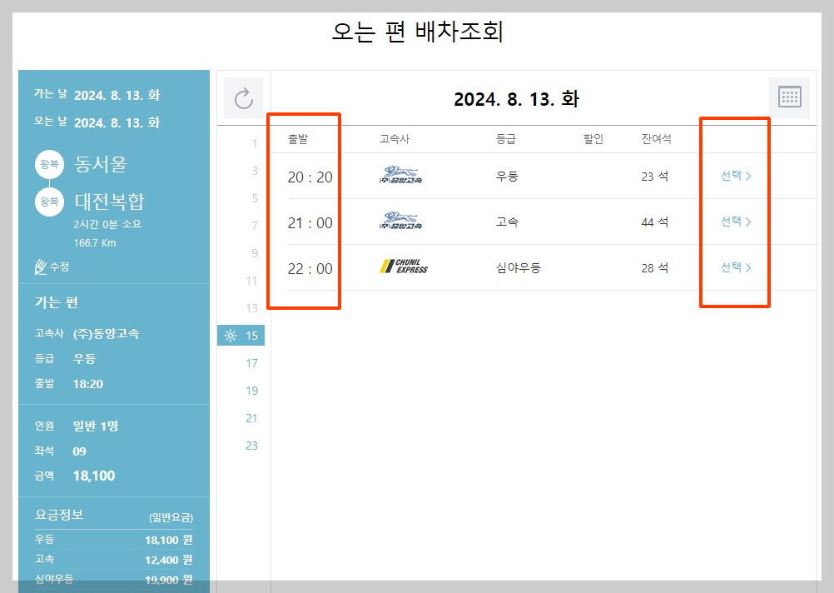The height and width of the screenshot is (593, 834).
Task: Select the highlighted 15 hour marker
Action: 241,336
